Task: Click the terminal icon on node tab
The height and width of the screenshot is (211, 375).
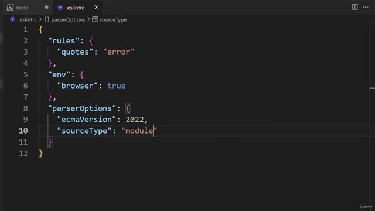Action: coord(10,8)
